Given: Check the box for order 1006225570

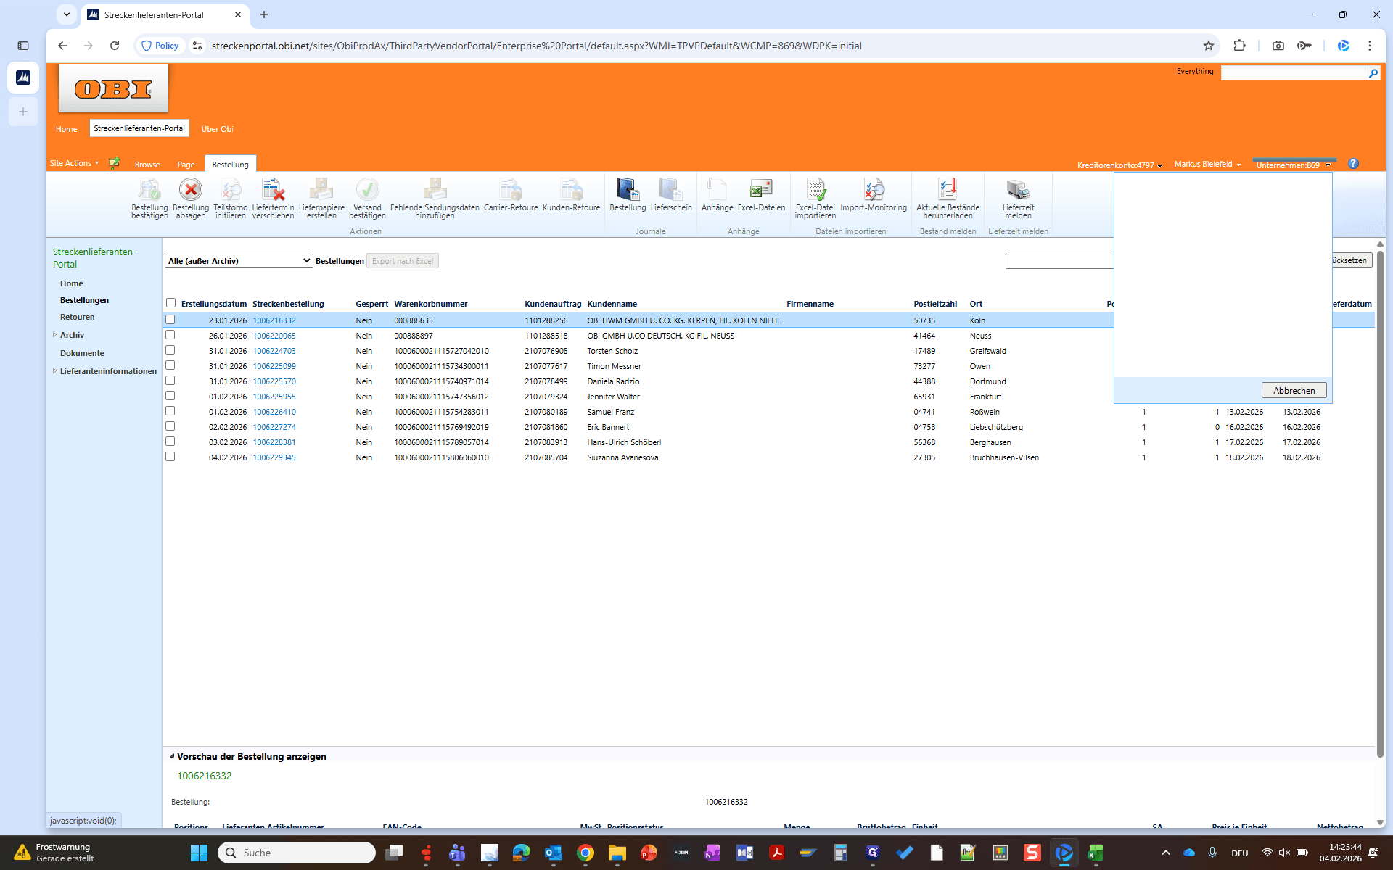Looking at the screenshot, I should [170, 381].
